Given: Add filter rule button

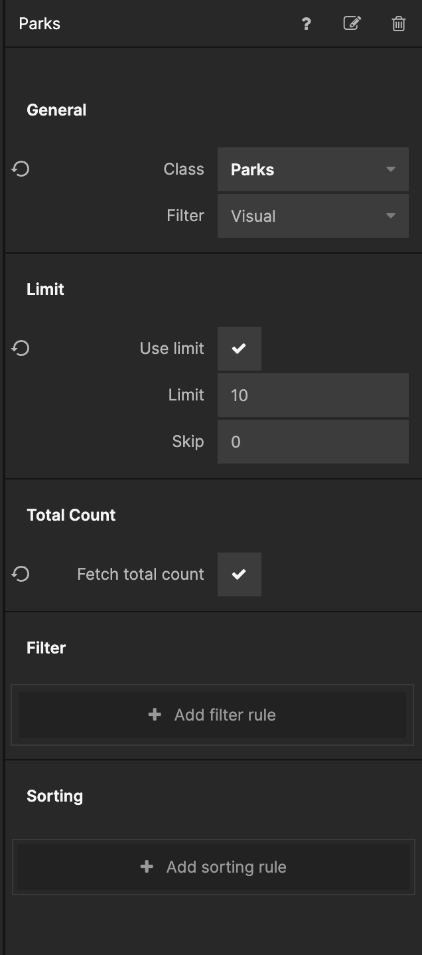Looking at the screenshot, I should 212,715.
